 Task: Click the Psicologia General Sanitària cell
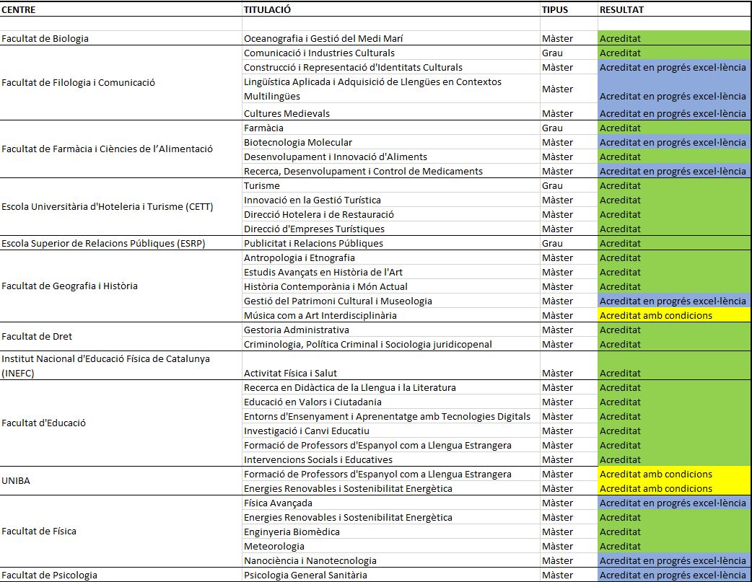point(305,575)
